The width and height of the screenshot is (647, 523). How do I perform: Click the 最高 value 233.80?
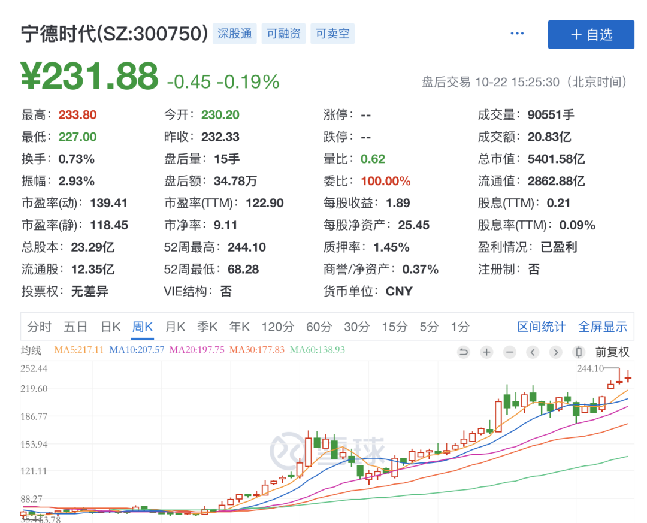click(77, 115)
